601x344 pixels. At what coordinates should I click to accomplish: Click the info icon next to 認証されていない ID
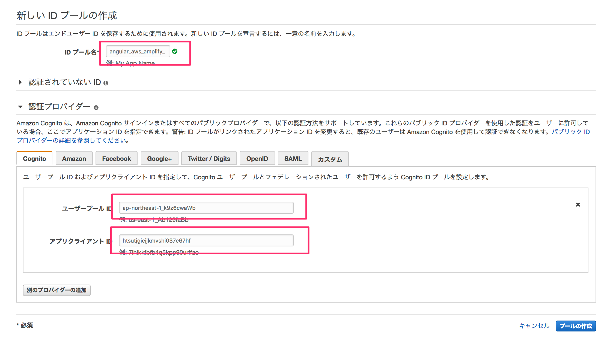(106, 82)
